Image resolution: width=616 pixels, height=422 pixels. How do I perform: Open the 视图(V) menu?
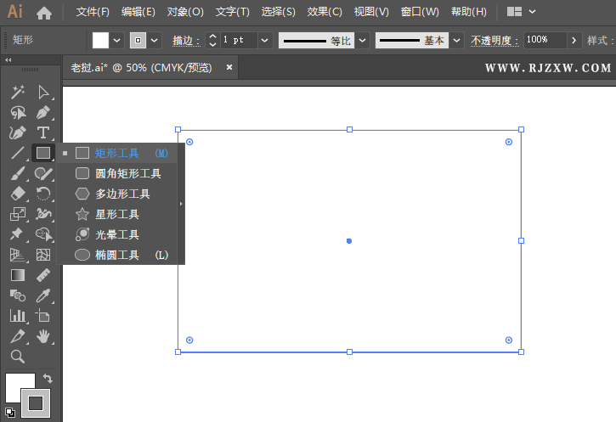[x=371, y=12]
